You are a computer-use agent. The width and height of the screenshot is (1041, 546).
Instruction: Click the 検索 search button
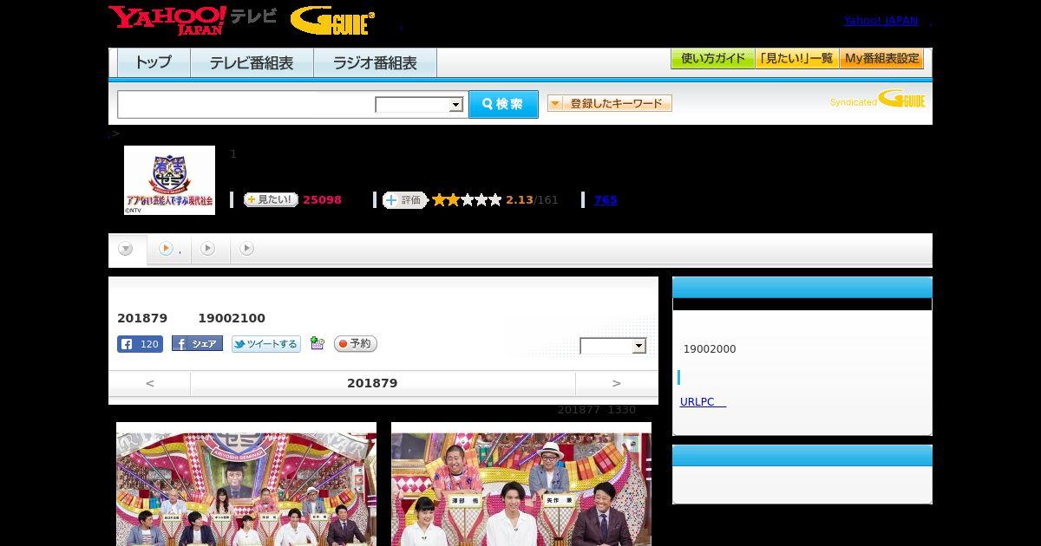pos(503,104)
